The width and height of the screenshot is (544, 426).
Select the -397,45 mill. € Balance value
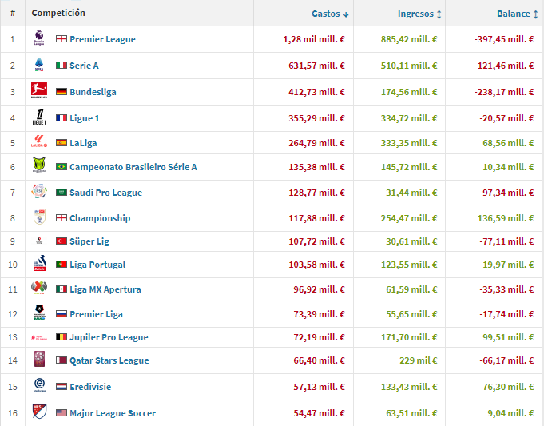pos(504,39)
